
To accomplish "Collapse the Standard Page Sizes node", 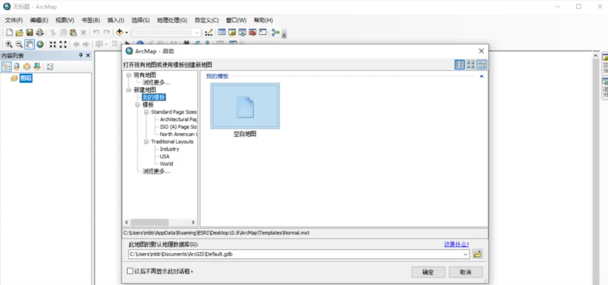I will tap(146, 112).
